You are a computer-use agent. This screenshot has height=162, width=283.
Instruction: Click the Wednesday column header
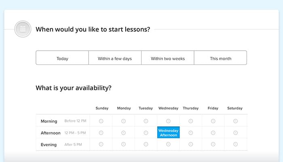(168, 108)
